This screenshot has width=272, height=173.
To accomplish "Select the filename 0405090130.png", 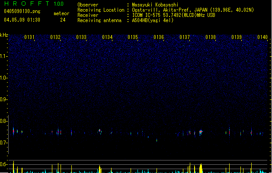I will pyautogui.click(x=22, y=12).
